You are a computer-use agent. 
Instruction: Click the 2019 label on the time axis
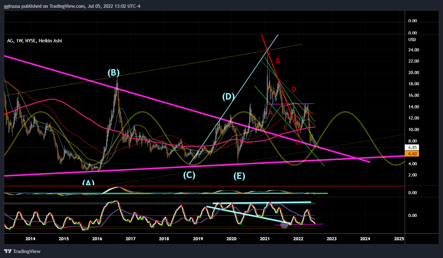click(x=198, y=239)
